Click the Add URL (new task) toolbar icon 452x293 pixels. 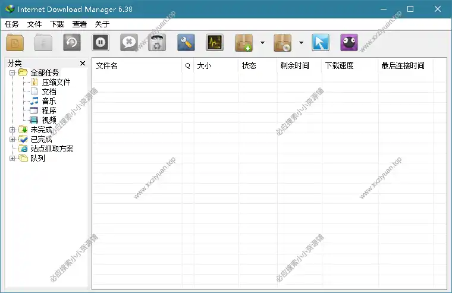pyautogui.click(x=15, y=43)
